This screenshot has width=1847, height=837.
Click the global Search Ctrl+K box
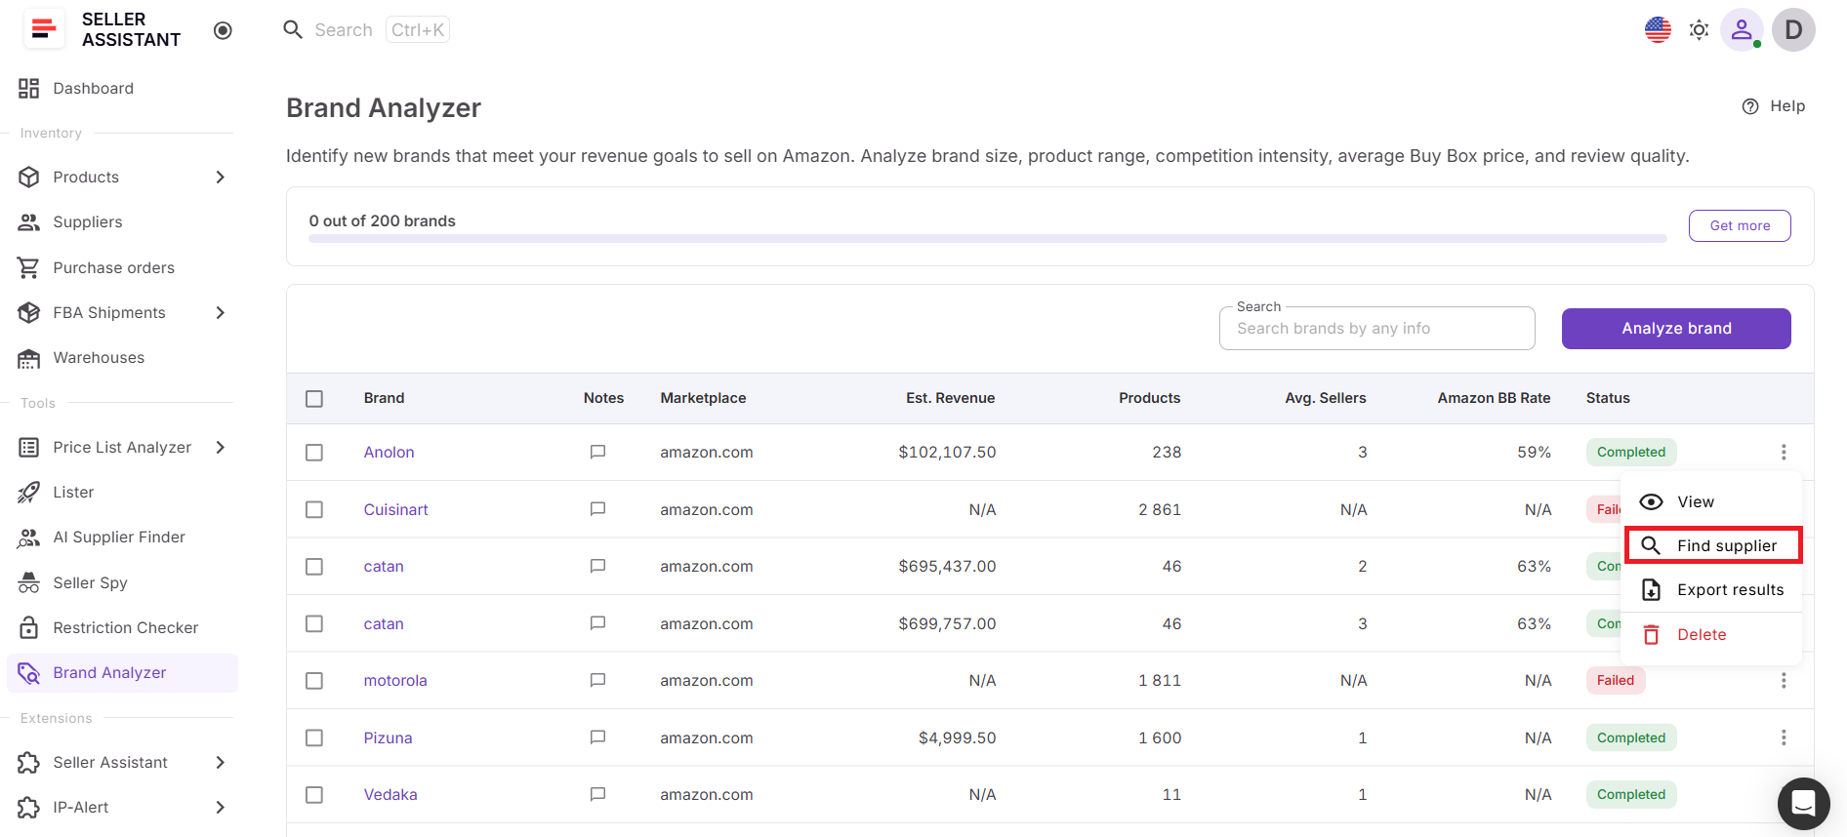(x=366, y=29)
